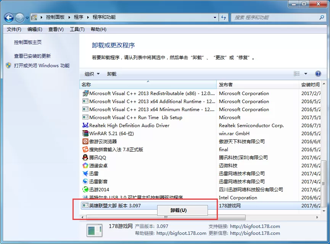This screenshot has width=330, height=244.
Task: Click publisher cell Realtek Semiconductor Corp.
Action: [x=251, y=125]
